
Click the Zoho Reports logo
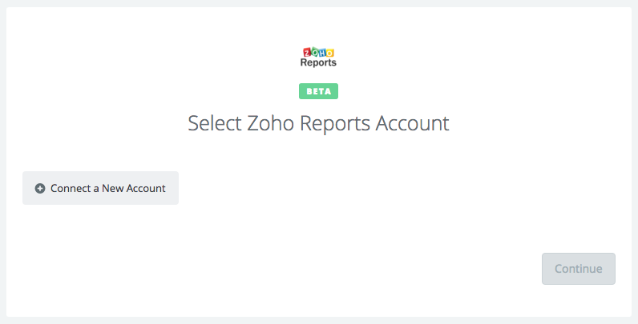pos(318,57)
